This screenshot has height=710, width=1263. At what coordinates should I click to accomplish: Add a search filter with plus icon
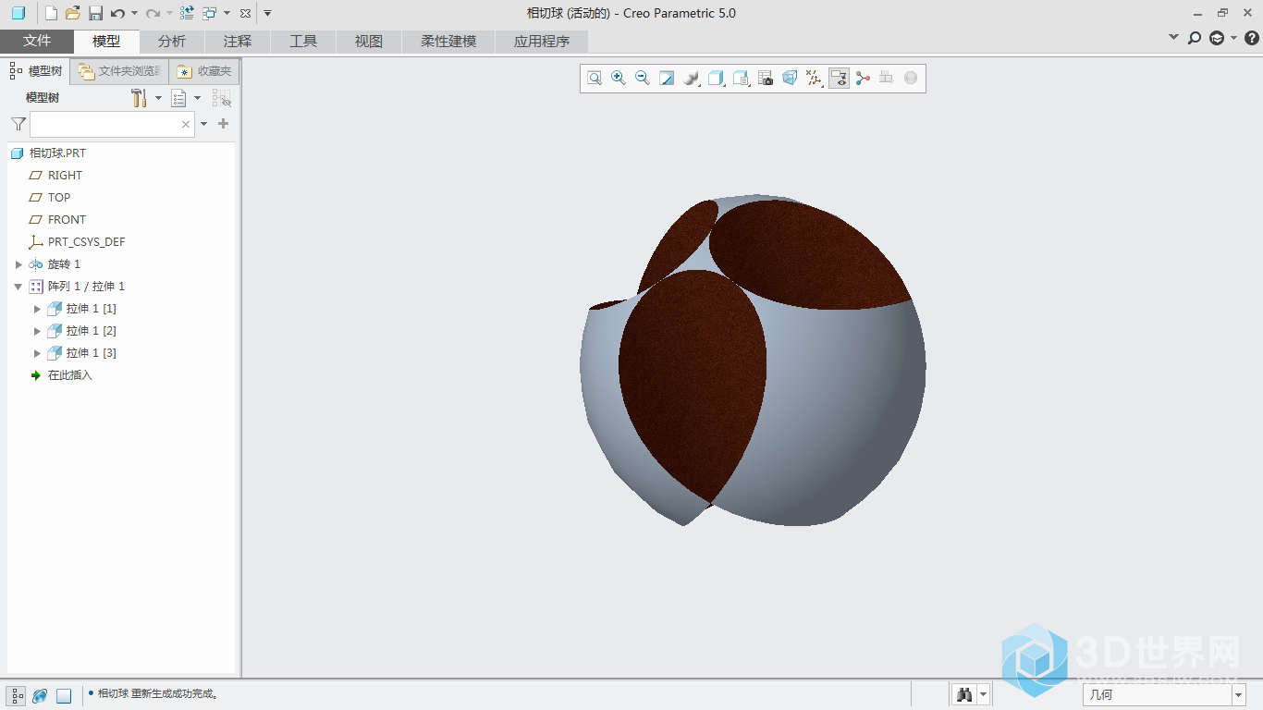[x=223, y=124]
